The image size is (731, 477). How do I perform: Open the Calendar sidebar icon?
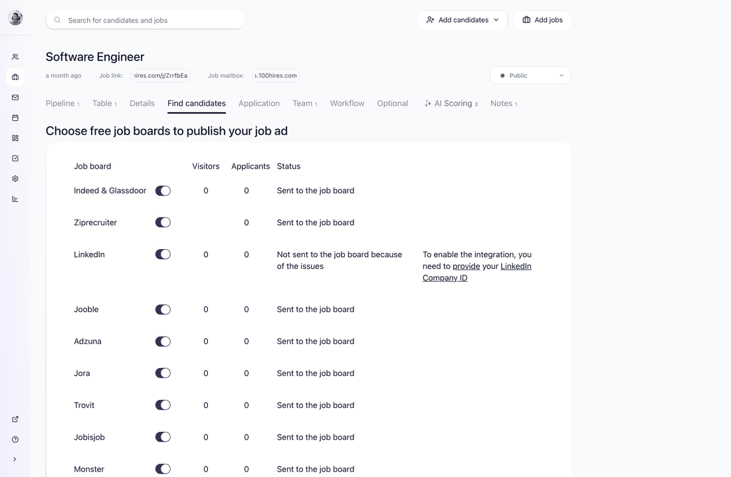pos(15,118)
